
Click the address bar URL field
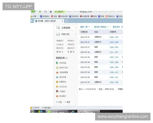(94, 12)
